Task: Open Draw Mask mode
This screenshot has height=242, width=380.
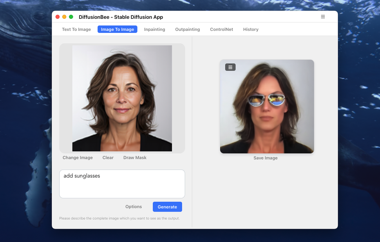Action: pos(134,158)
